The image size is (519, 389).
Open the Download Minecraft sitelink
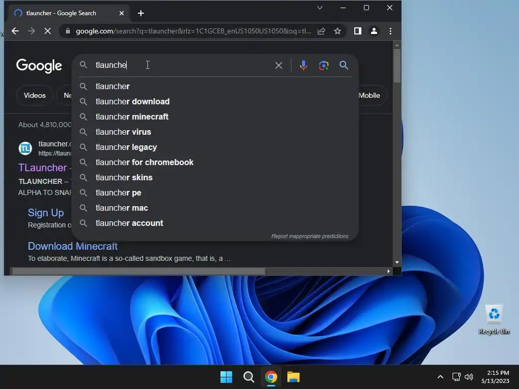(x=72, y=246)
